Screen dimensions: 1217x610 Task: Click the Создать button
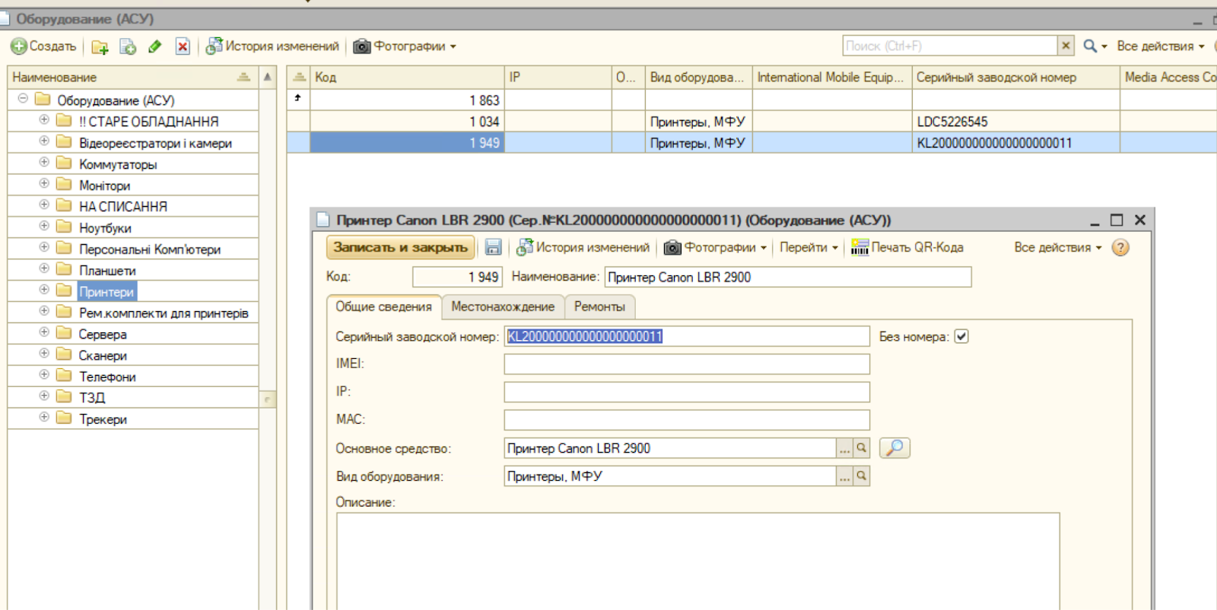pos(44,46)
